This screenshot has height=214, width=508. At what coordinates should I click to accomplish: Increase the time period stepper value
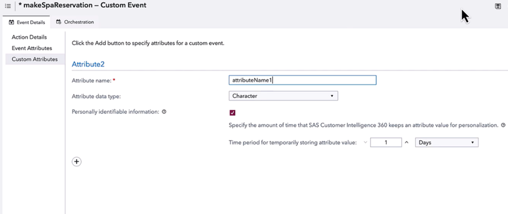click(x=407, y=143)
